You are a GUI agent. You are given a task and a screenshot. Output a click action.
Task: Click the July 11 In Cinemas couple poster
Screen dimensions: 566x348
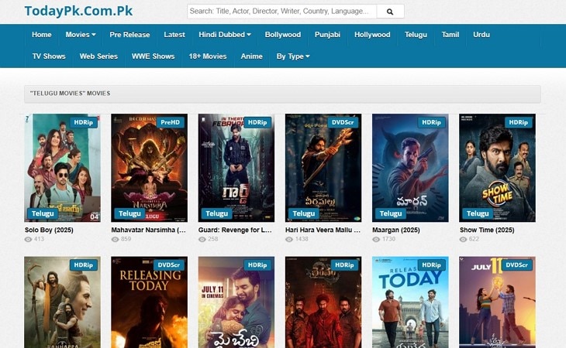[236, 302]
